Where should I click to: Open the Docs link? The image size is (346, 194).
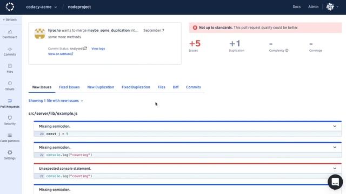[297, 7]
